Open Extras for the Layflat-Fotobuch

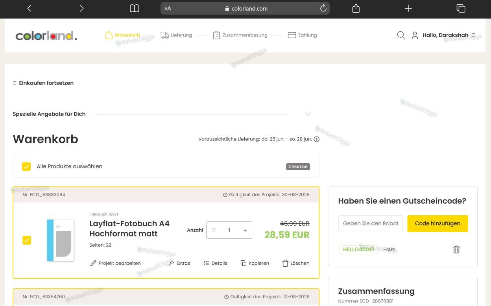(179, 263)
